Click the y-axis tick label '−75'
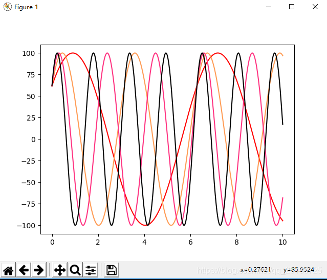 [x=28, y=204]
